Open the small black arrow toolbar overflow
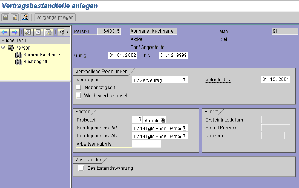 coord(67,32)
